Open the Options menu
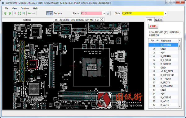Viewport: 186px width, 118px height. coord(25,8)
